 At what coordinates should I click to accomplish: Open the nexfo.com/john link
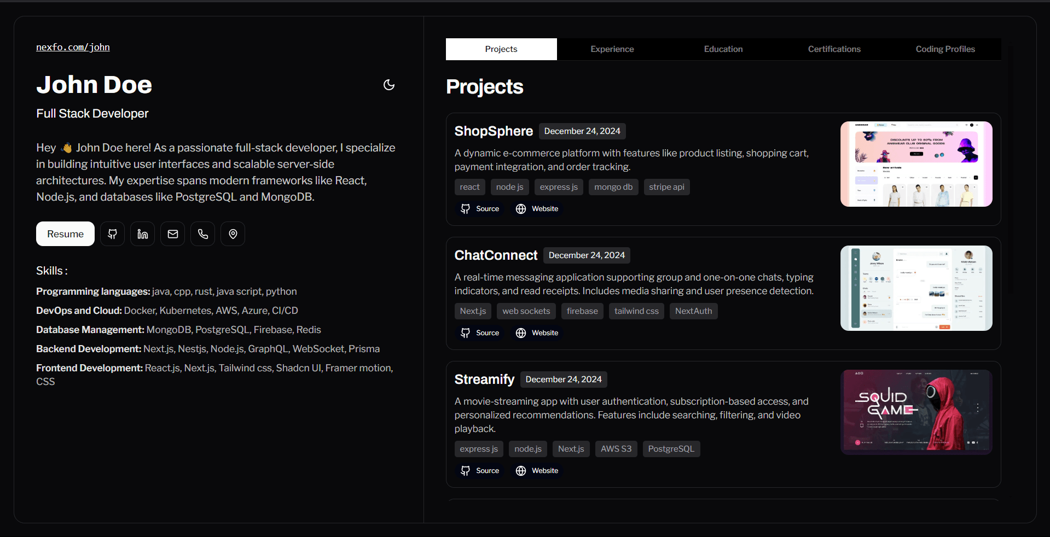(x=73, y=47)
